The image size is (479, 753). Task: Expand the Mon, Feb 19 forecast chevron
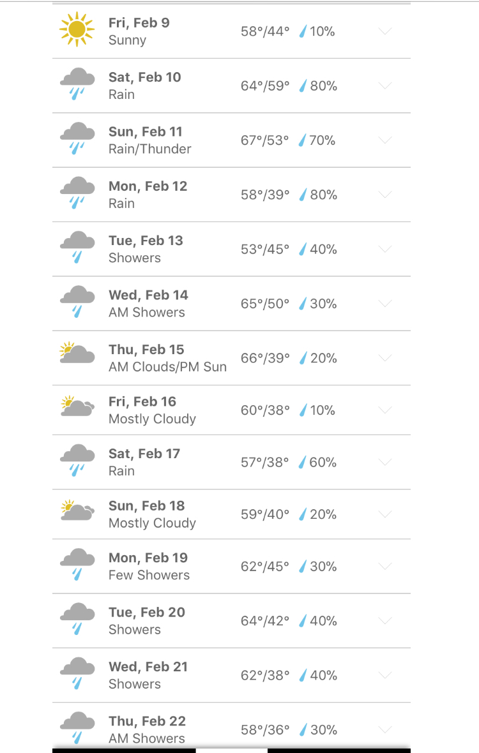(x=385, y=566)
